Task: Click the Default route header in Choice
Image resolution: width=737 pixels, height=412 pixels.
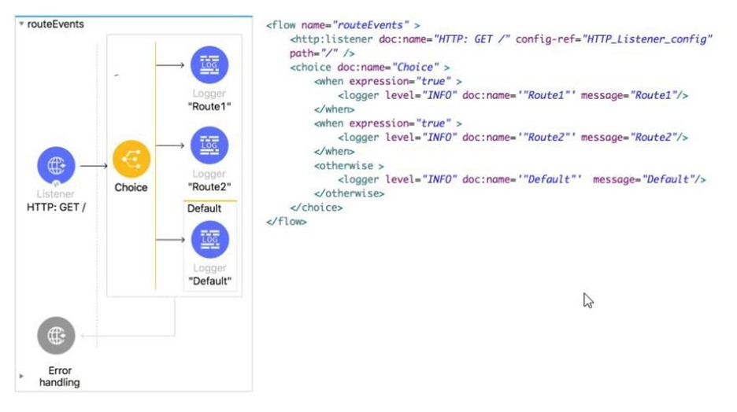Action: click(204, 208)
